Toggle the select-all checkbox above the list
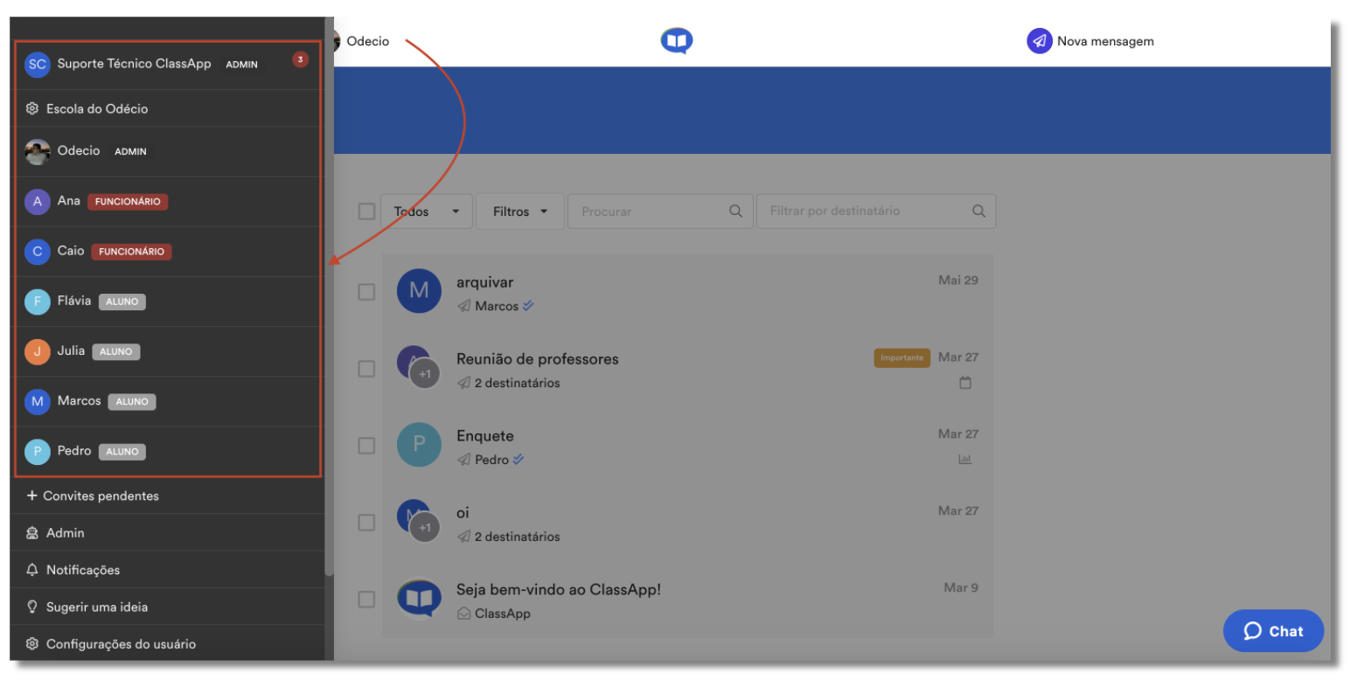 (366, 212)
